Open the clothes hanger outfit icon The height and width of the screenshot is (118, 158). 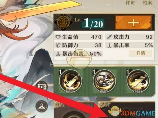click(42, 106)
